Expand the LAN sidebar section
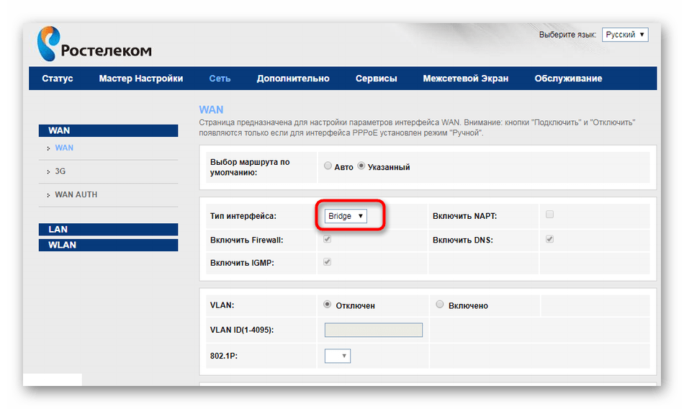The height and width of the screenshot is (409, 684). coord(108,229)
